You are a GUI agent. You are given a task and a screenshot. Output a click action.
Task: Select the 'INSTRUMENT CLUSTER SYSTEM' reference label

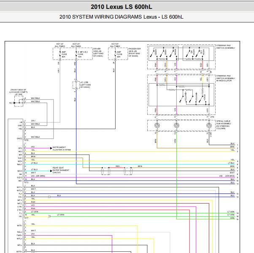click(x=62, y=148)
